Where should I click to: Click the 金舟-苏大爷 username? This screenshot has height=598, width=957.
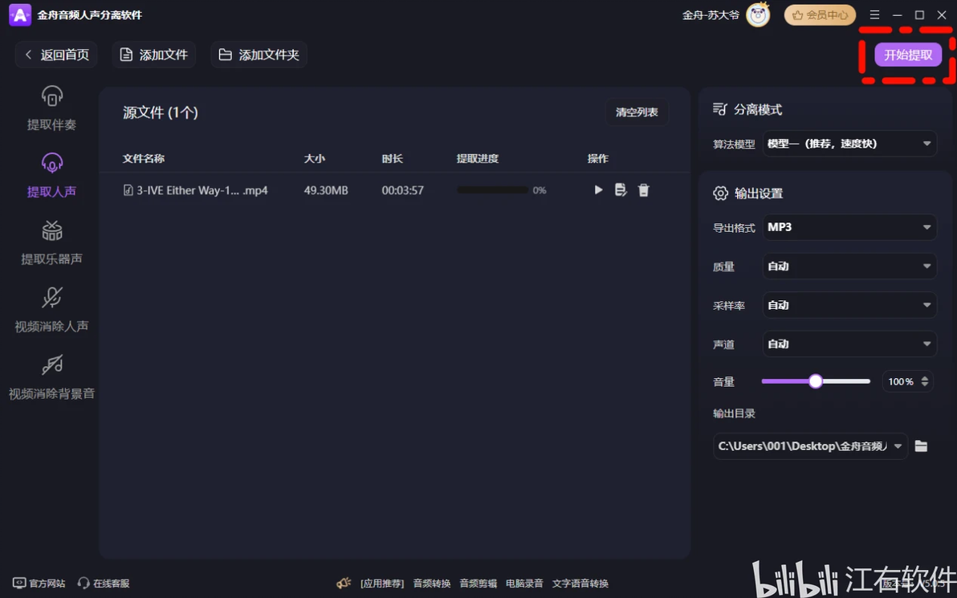pyautogui.click(x=711, y=15)
